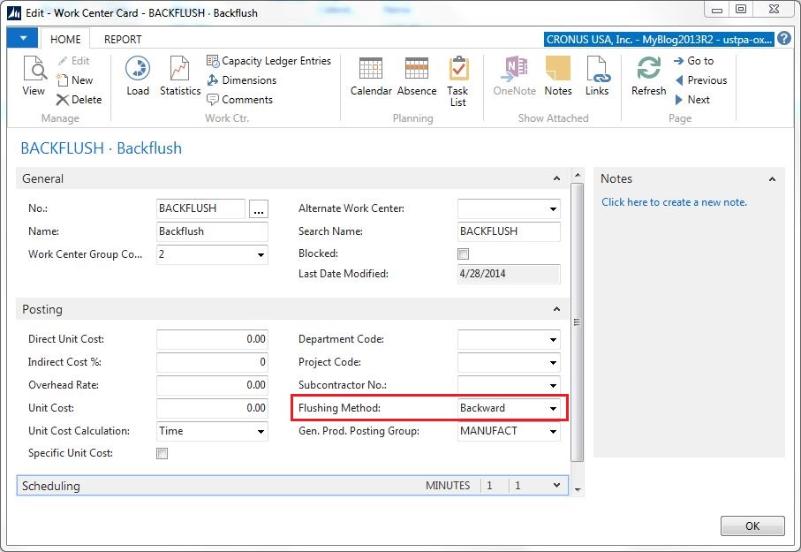Open work center Statistics

coord(180,76)
